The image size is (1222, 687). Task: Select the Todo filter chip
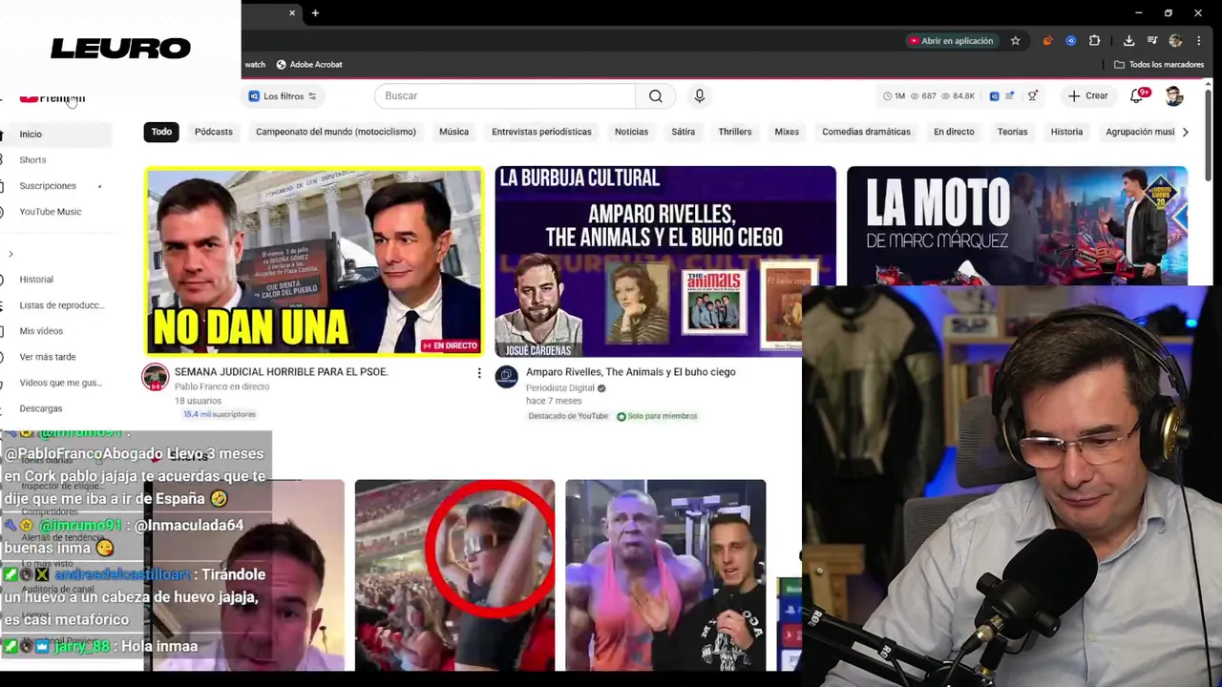(161, 132)
